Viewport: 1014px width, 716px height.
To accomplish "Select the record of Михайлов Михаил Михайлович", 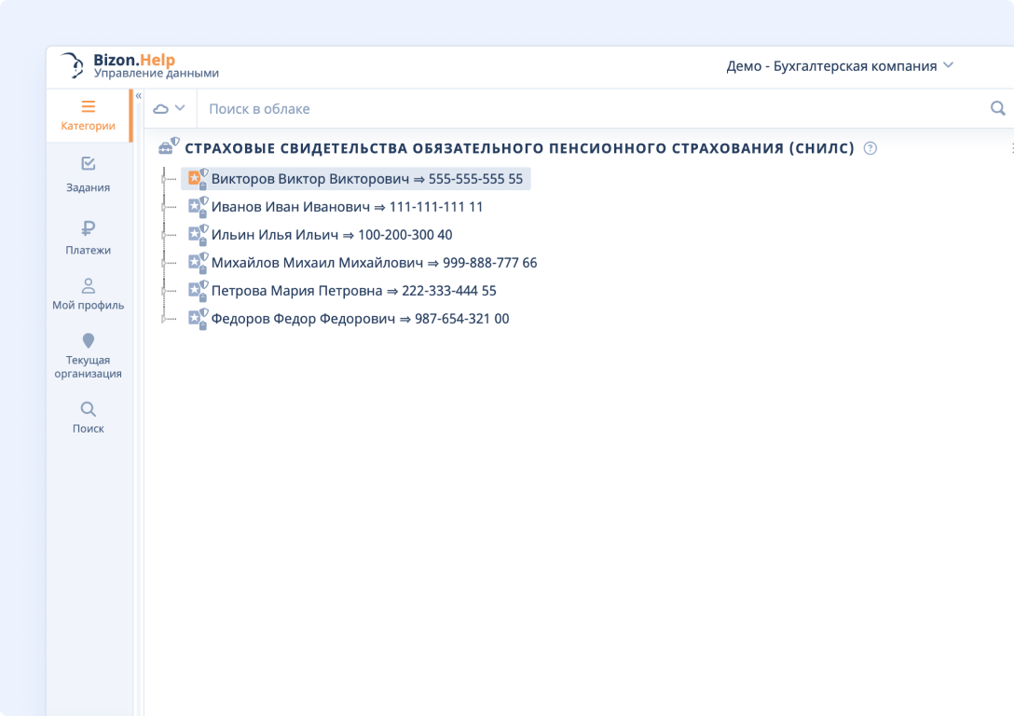I will (373, 262).
